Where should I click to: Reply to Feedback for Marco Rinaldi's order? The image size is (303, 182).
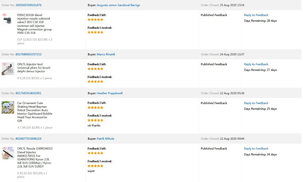pos(256,64)
